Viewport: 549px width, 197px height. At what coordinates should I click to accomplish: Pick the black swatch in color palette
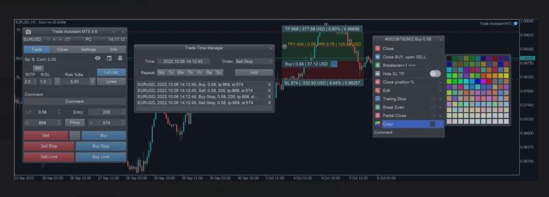click(449, 58)
